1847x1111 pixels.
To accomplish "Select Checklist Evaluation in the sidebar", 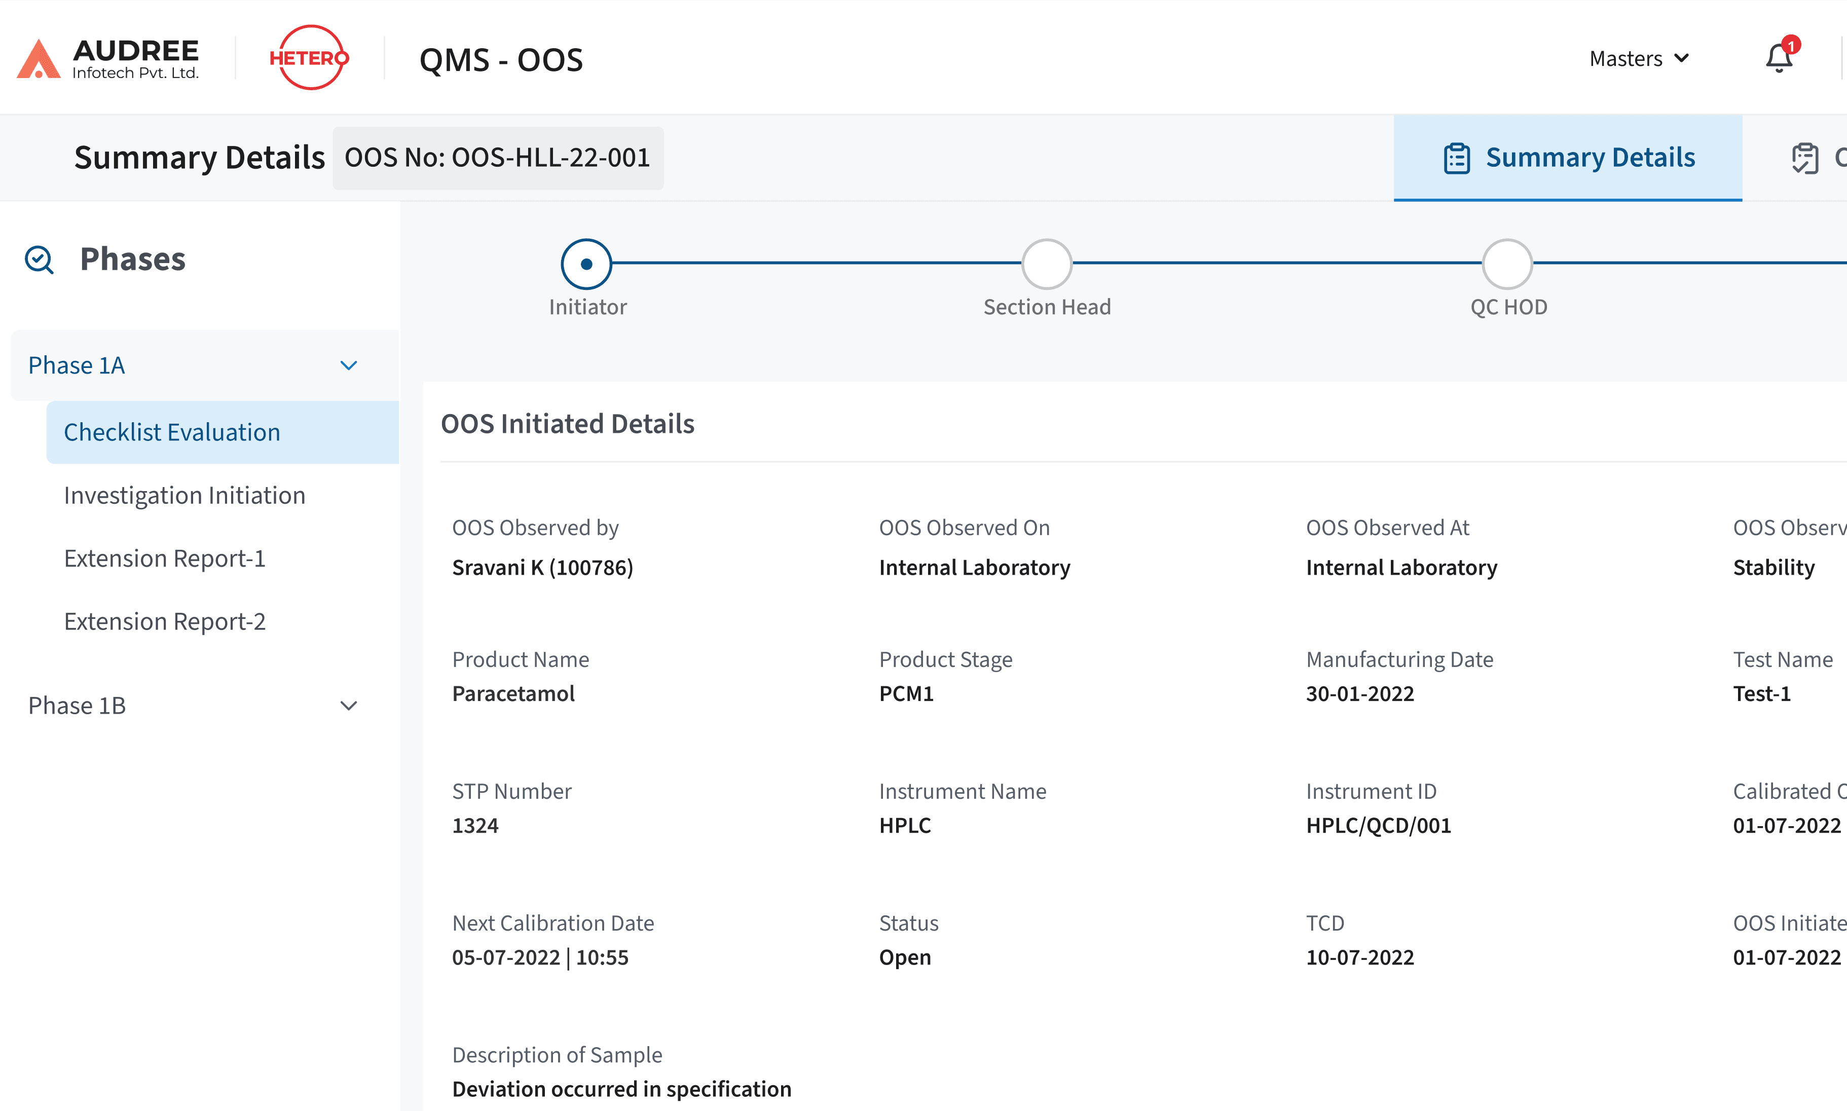I will (171, 432).
